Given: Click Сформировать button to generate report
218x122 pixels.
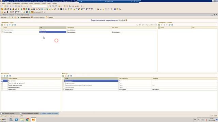Looking at the screenshot, I should click(x=24, y=17).
